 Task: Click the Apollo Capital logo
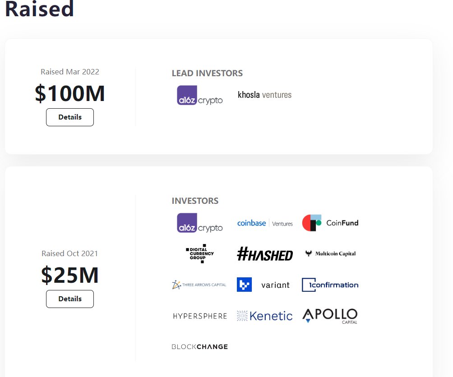click(330, 316)
